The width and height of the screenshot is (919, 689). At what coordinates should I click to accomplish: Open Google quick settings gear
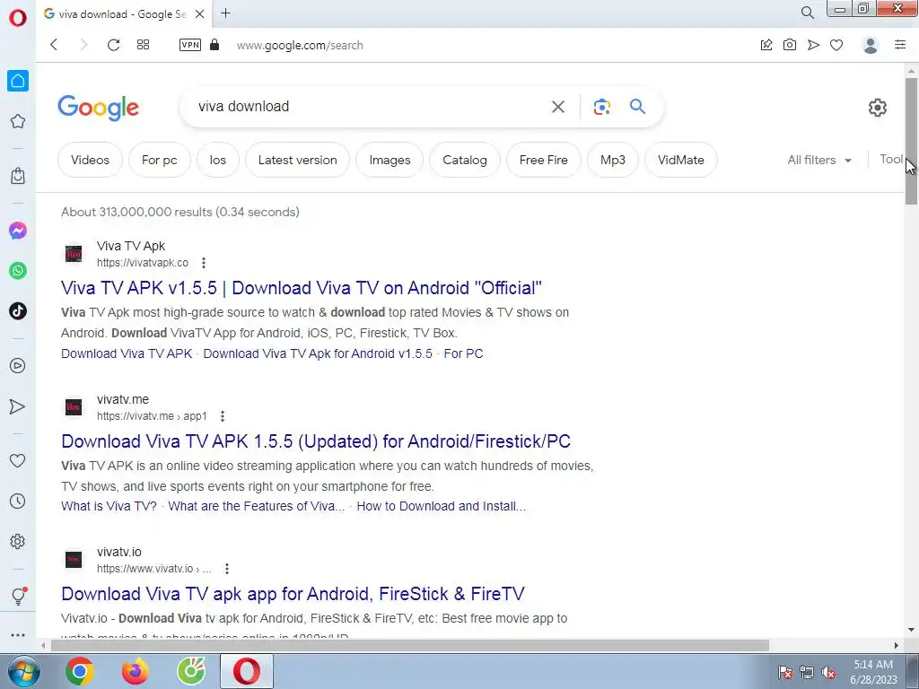(878, 108)
